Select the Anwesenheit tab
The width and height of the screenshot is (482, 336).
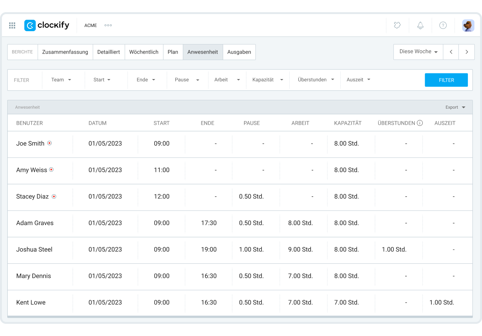(x=203, y=52)
